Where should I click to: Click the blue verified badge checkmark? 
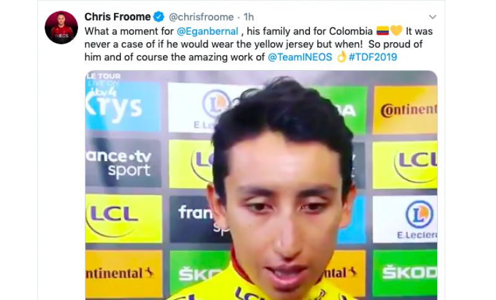[x=159, y=17]
